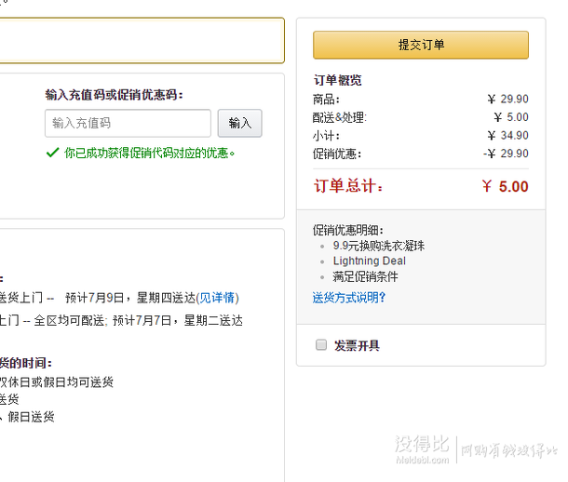The image size is (568, 482).
Task: Click the green success checkmark icon
Action: tap(52, 152)
